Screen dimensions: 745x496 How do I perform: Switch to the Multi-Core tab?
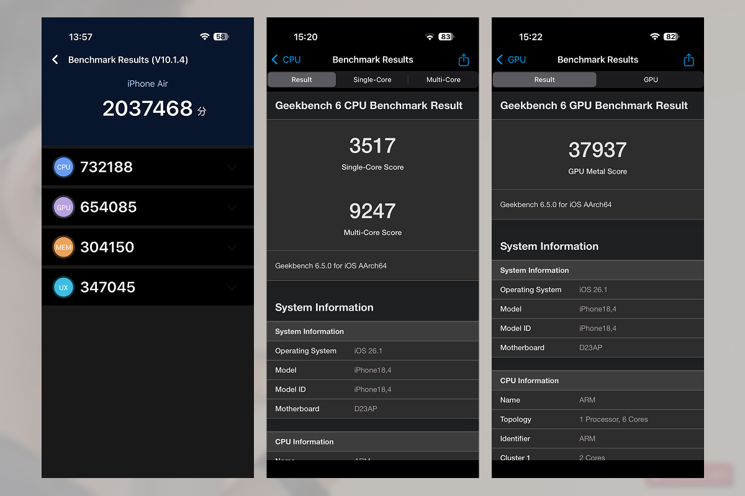pos(443,79)
